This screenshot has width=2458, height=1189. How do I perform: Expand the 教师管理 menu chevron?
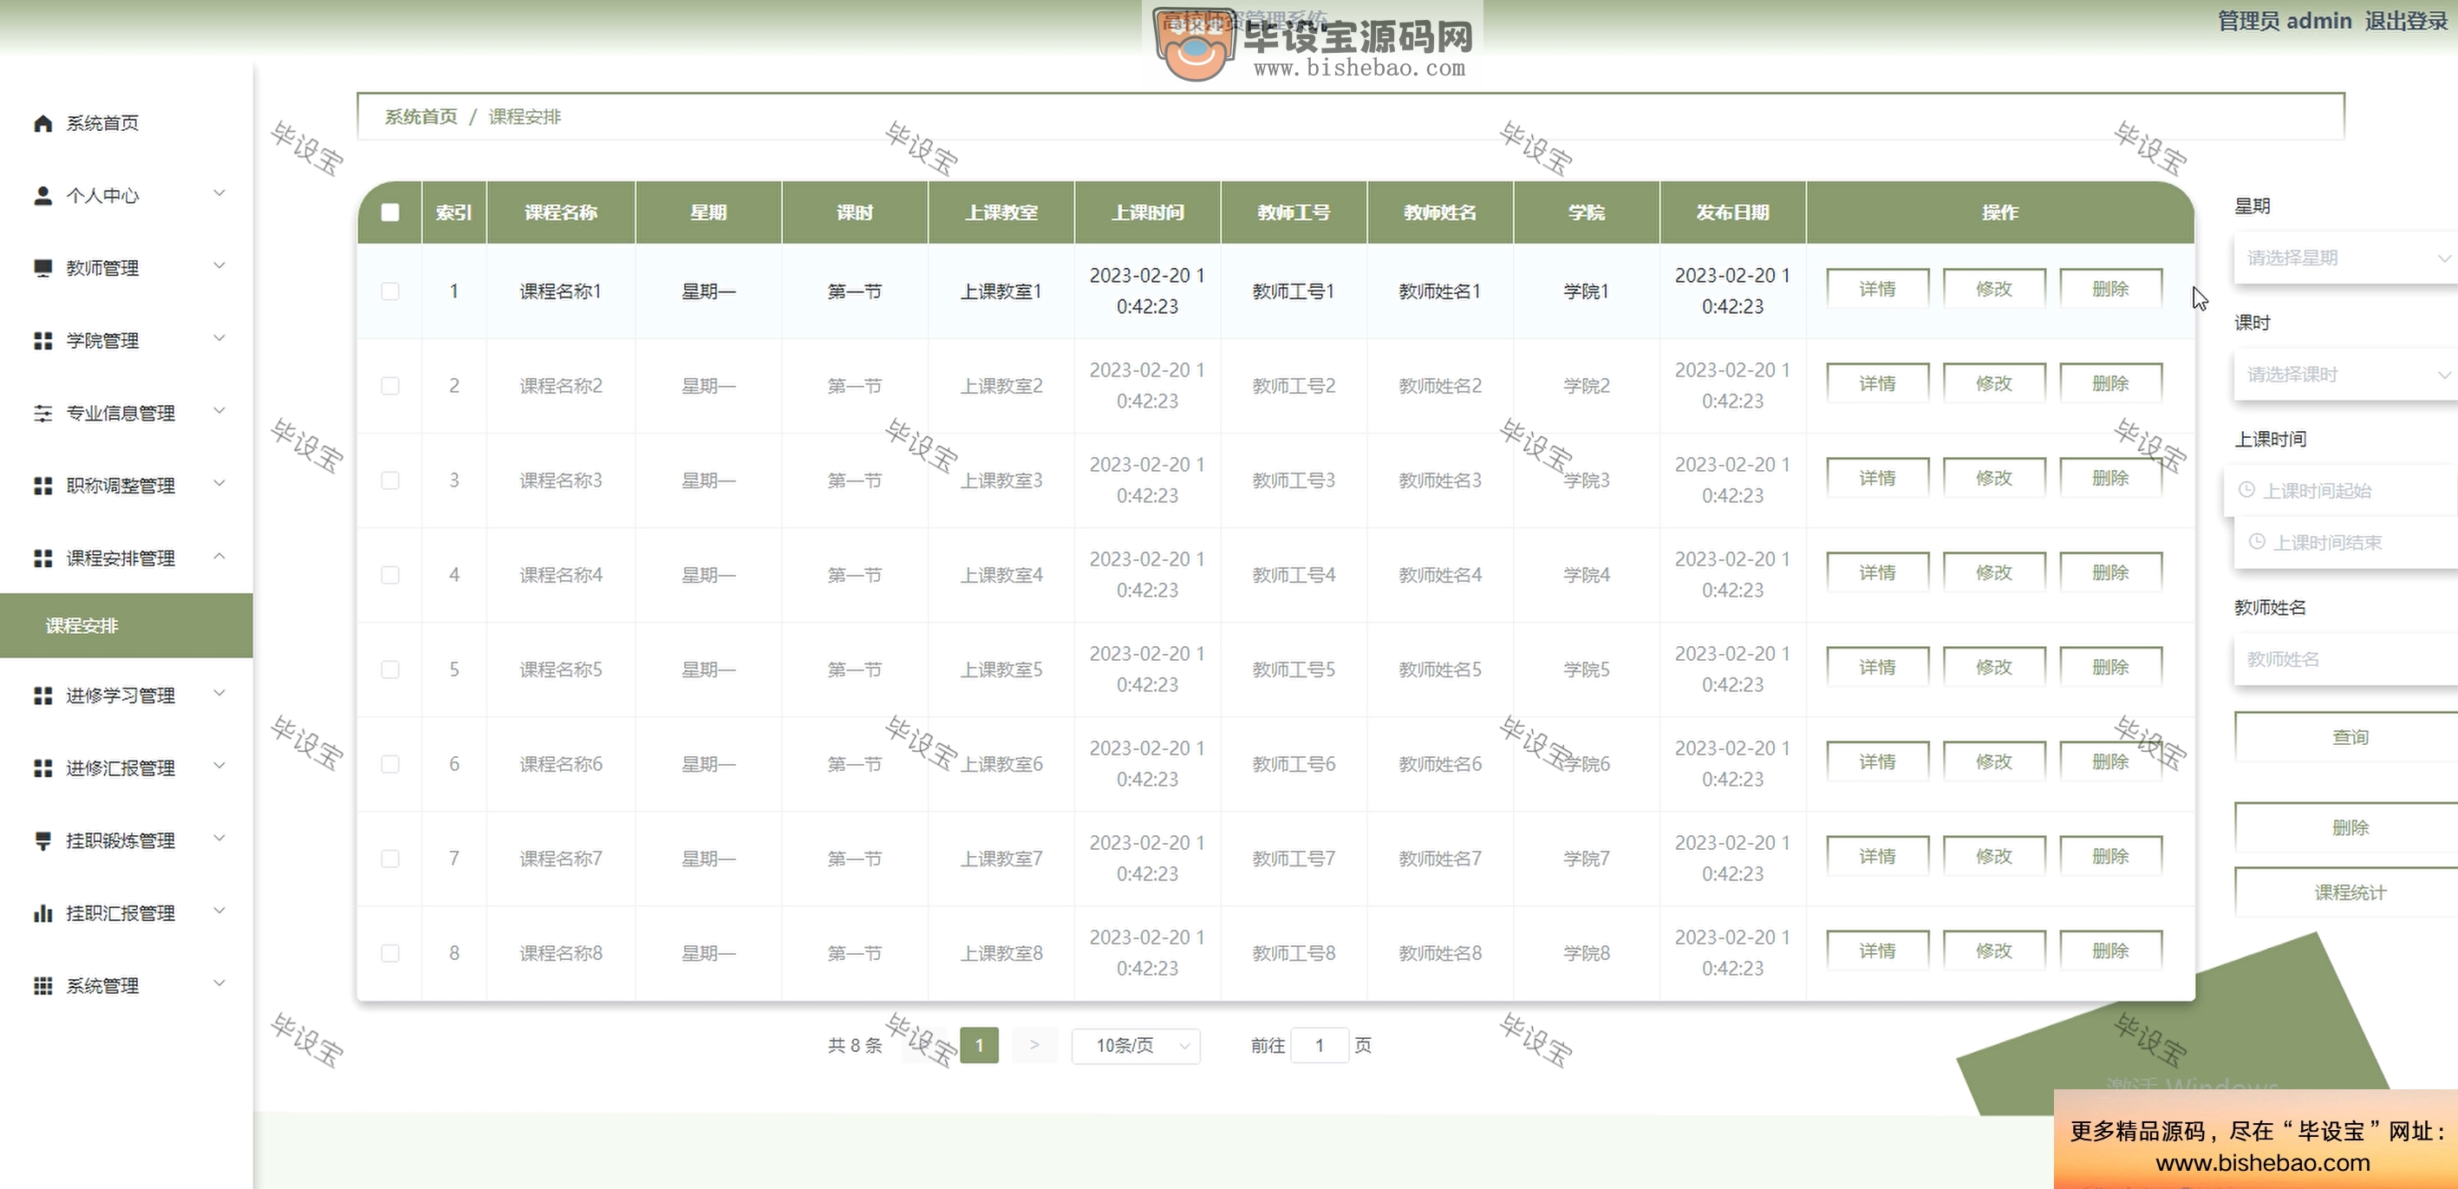[x=219, y=266]
